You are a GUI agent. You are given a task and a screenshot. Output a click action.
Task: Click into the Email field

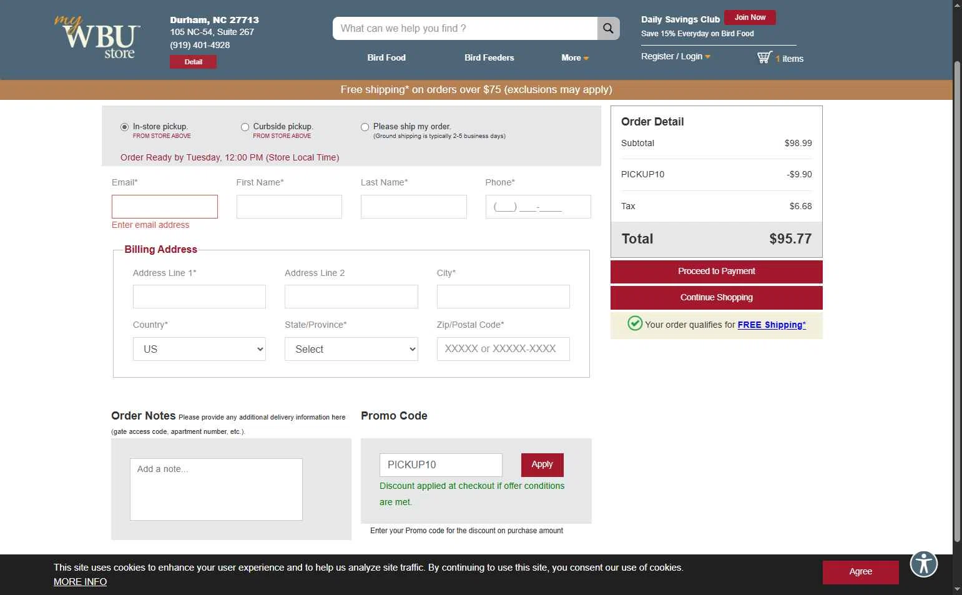(x=165, y=207)
